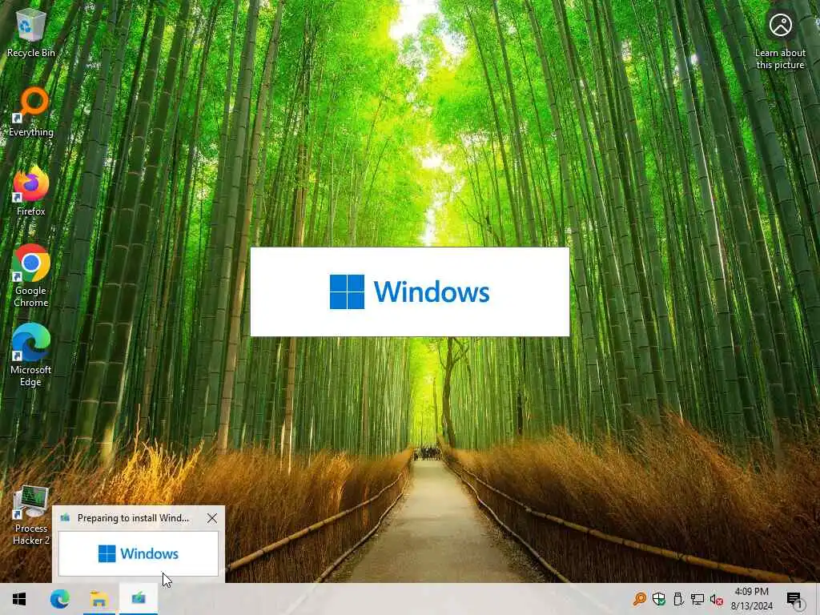
Task: Click the Windows setup preview thumbnail
Action: [x=139, y=554]
